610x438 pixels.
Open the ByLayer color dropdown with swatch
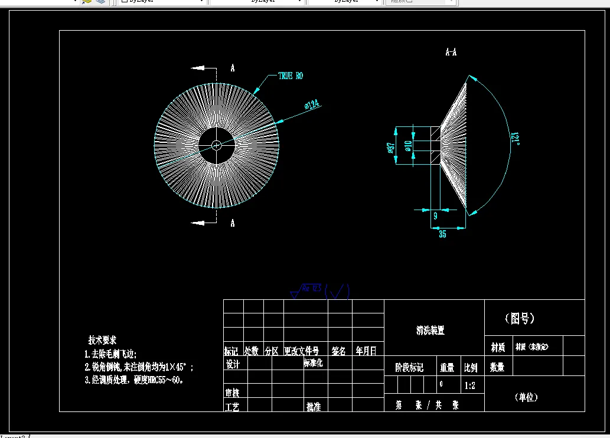[162, 2]
